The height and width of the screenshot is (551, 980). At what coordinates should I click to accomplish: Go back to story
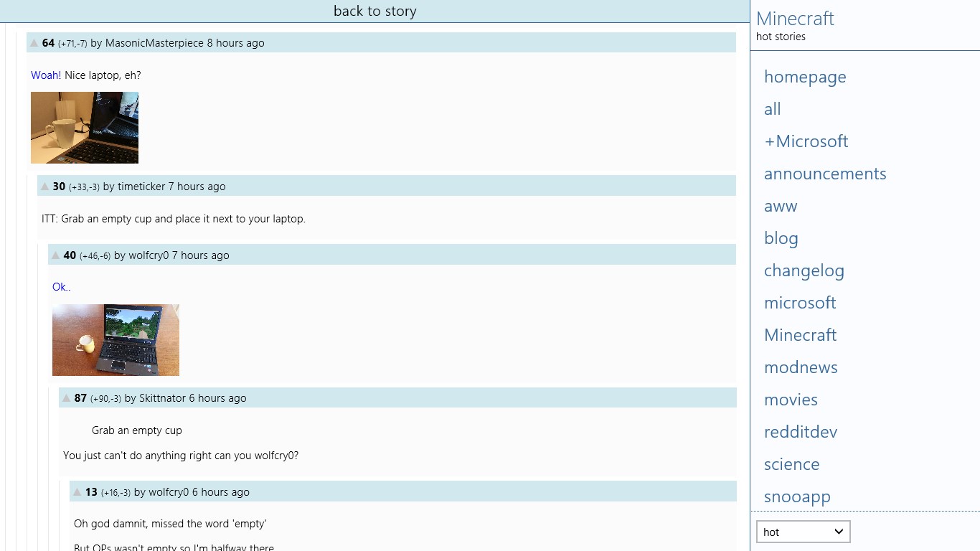375,11
